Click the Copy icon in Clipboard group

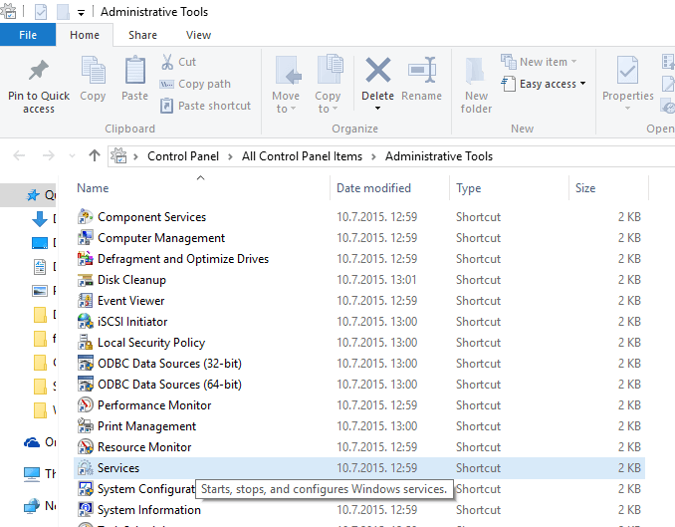(93, 70)
